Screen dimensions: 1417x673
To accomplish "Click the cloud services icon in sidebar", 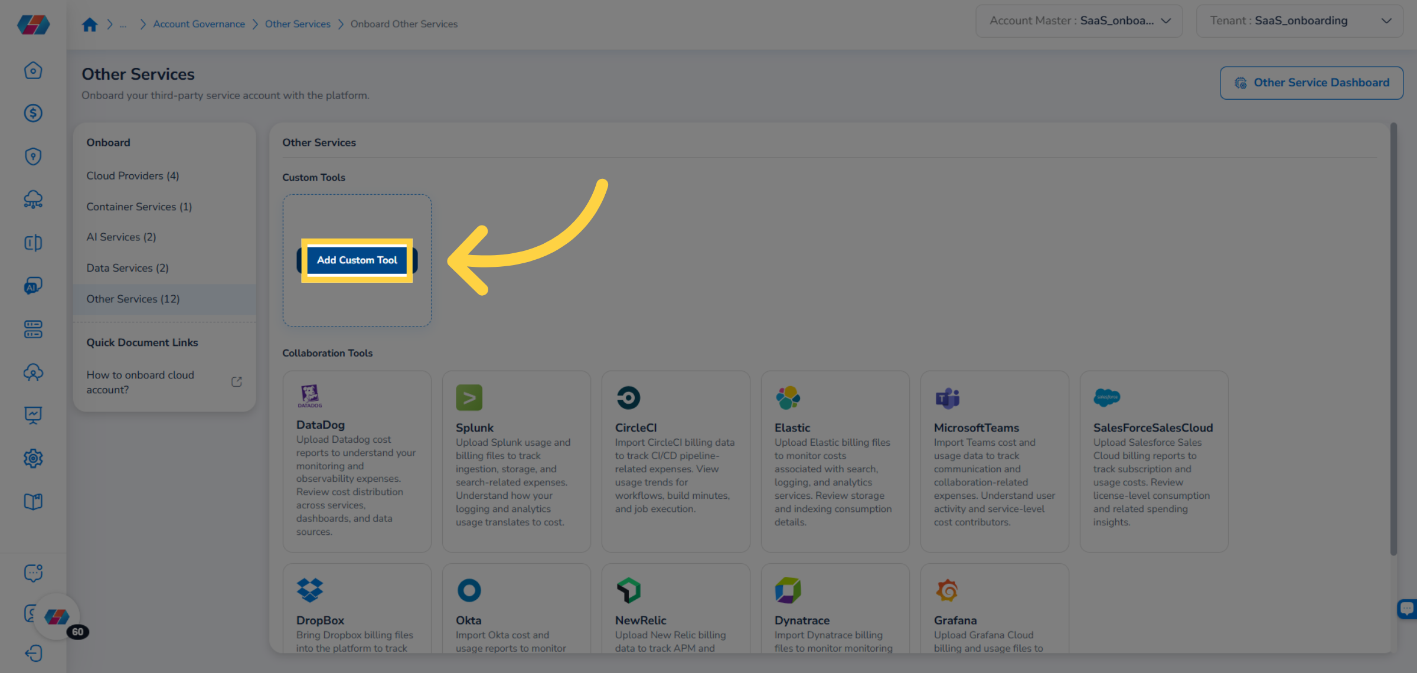I will 33,200.
